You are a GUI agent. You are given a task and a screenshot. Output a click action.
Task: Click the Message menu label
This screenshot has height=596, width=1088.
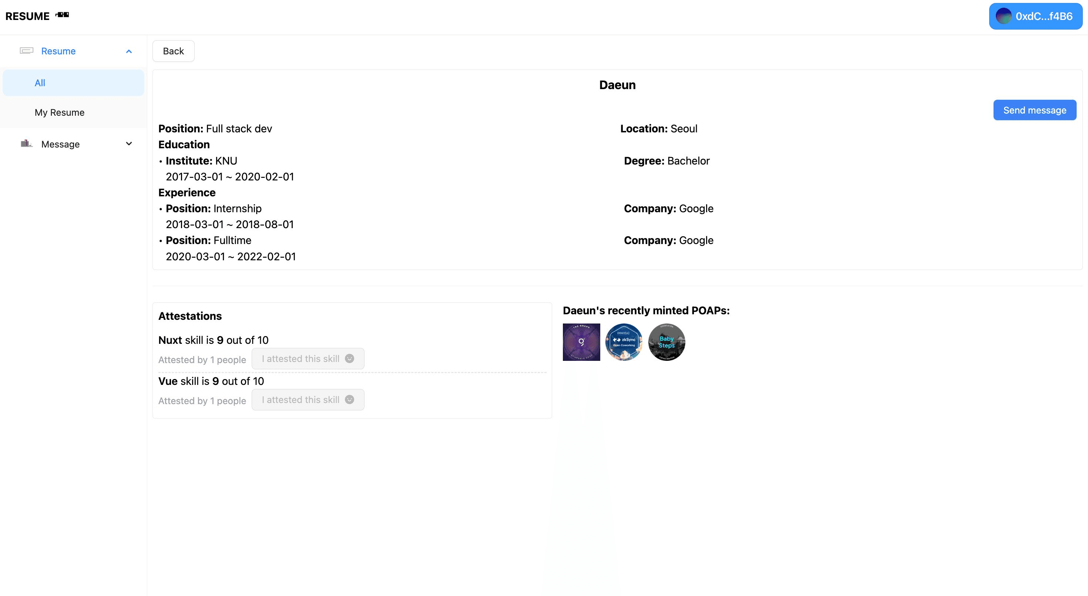[x=60, y=144]
